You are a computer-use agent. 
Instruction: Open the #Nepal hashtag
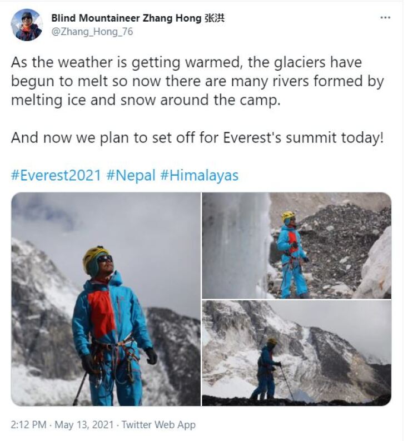pos(131,176)
